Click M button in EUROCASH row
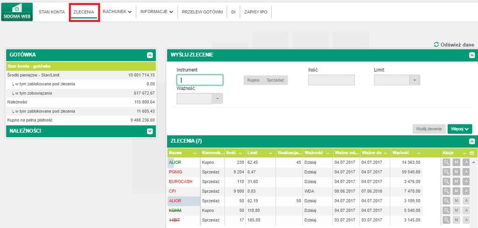Viewport: 478px width, 228px height. [x=457, y=182]
